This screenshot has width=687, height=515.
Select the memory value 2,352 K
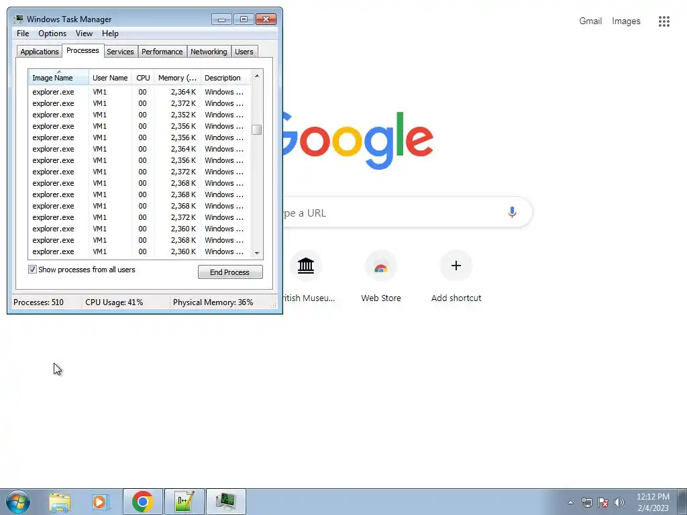point(184,115)
